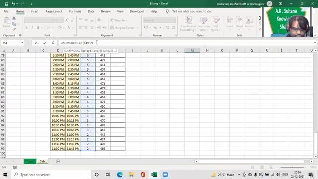Viewport: 318px width, 179px height.
Task: Toggle Italic formatting
Action: pyautogui.click(x=32, y=28)
